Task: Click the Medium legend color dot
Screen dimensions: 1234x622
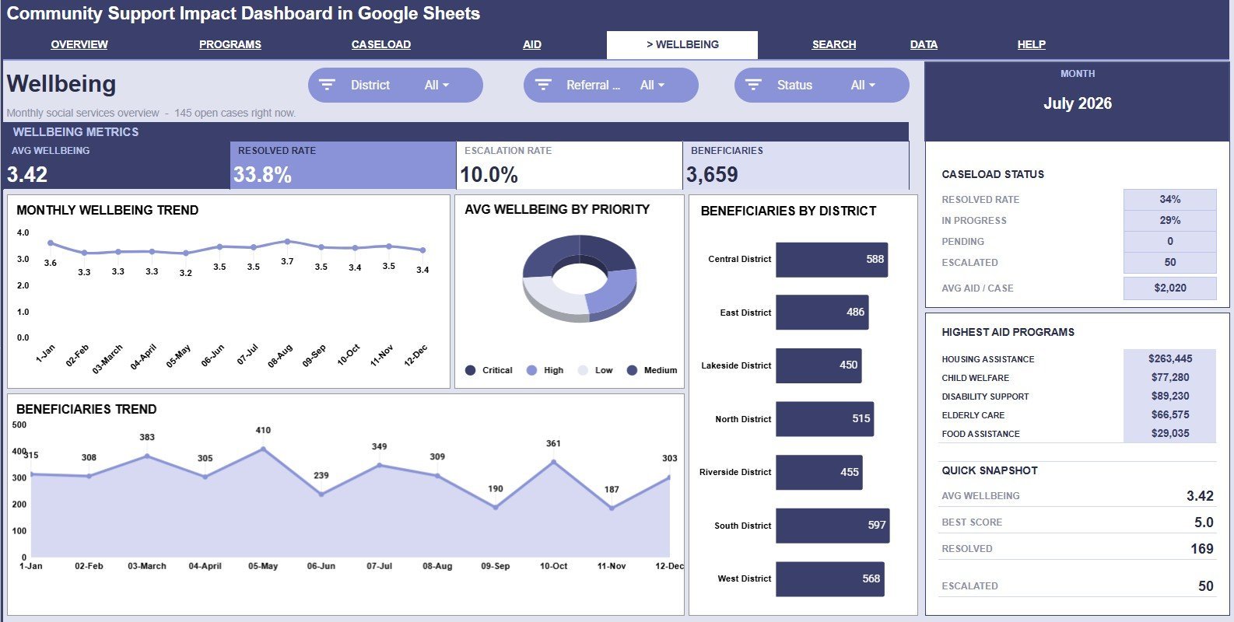Action: (632, 370)
